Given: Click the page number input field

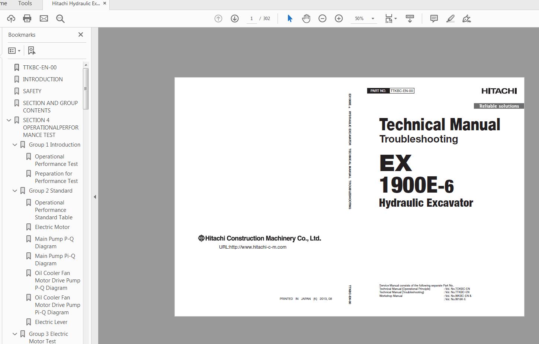Looking at the screenshot, I should (x=251, y=19).
